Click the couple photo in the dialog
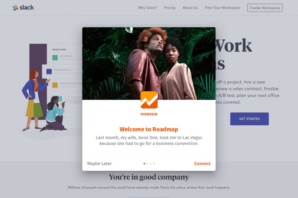The height and width of the screenshot is (198, 298). point(149,63)
